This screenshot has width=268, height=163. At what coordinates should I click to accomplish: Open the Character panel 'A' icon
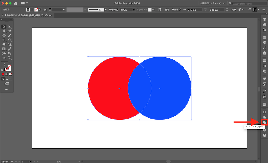tap(265, 48)
